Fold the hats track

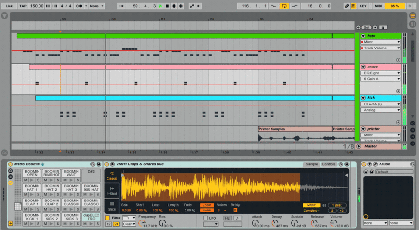363,36
